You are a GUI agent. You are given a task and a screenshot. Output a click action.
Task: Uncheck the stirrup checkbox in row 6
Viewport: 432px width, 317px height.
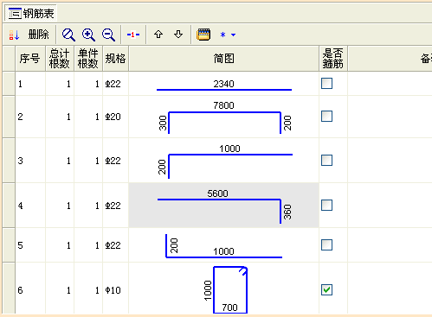click(326, 290)
